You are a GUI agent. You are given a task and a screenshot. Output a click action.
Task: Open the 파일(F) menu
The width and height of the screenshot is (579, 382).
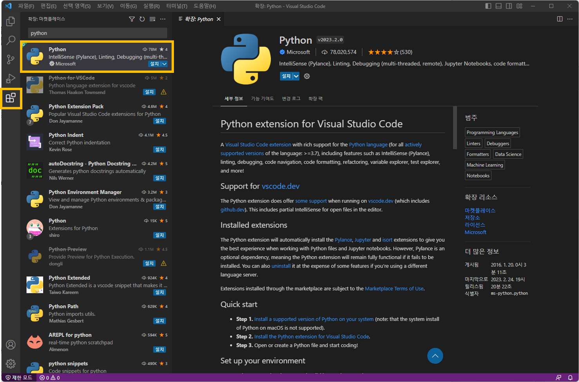click(x=26, y=6)
